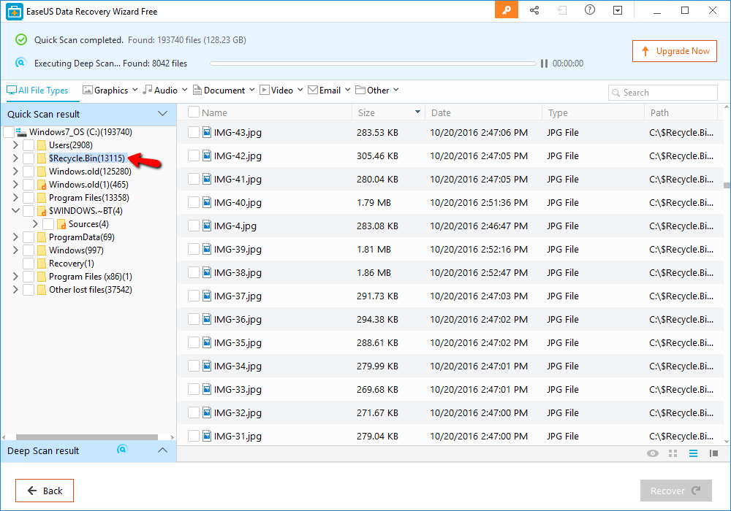This screenshot has width=731, height=511.
Task: Pause the Deep Scan progress
Action: [x=544, y=64]
